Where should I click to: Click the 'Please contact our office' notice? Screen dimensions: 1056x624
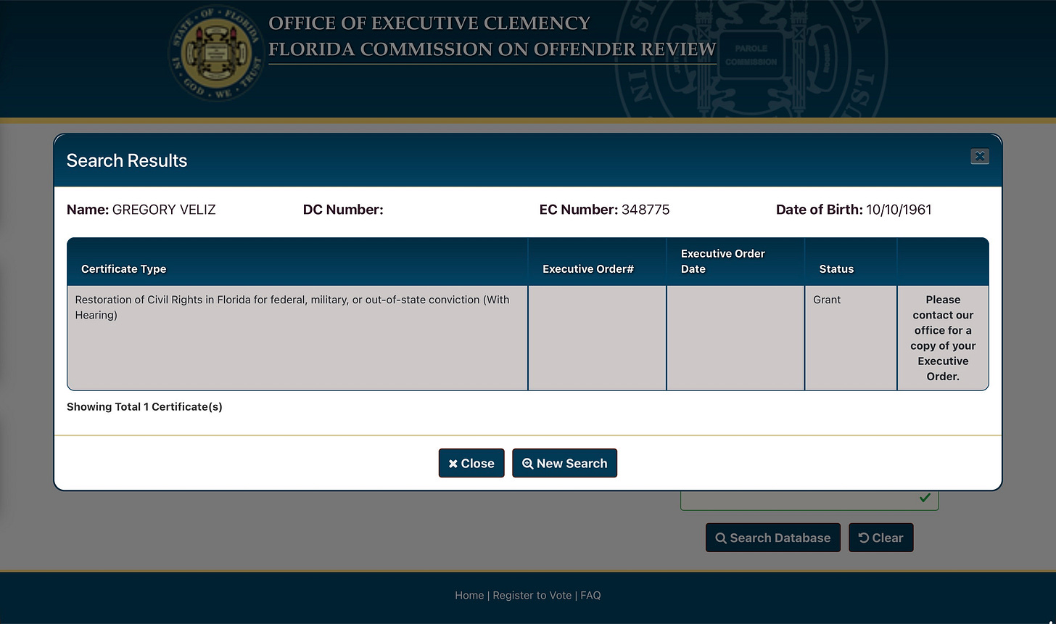pyautogui.click(x=943, y=338)
